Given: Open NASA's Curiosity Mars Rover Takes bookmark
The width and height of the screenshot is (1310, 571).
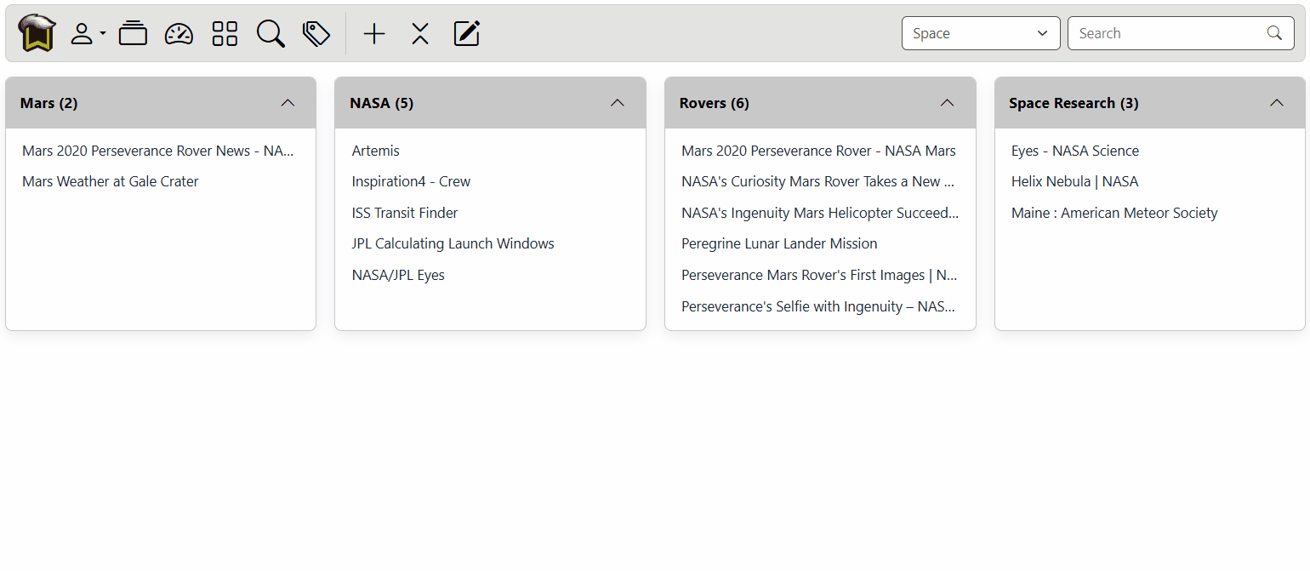Looking at the screenshot, I should point(818,181).
